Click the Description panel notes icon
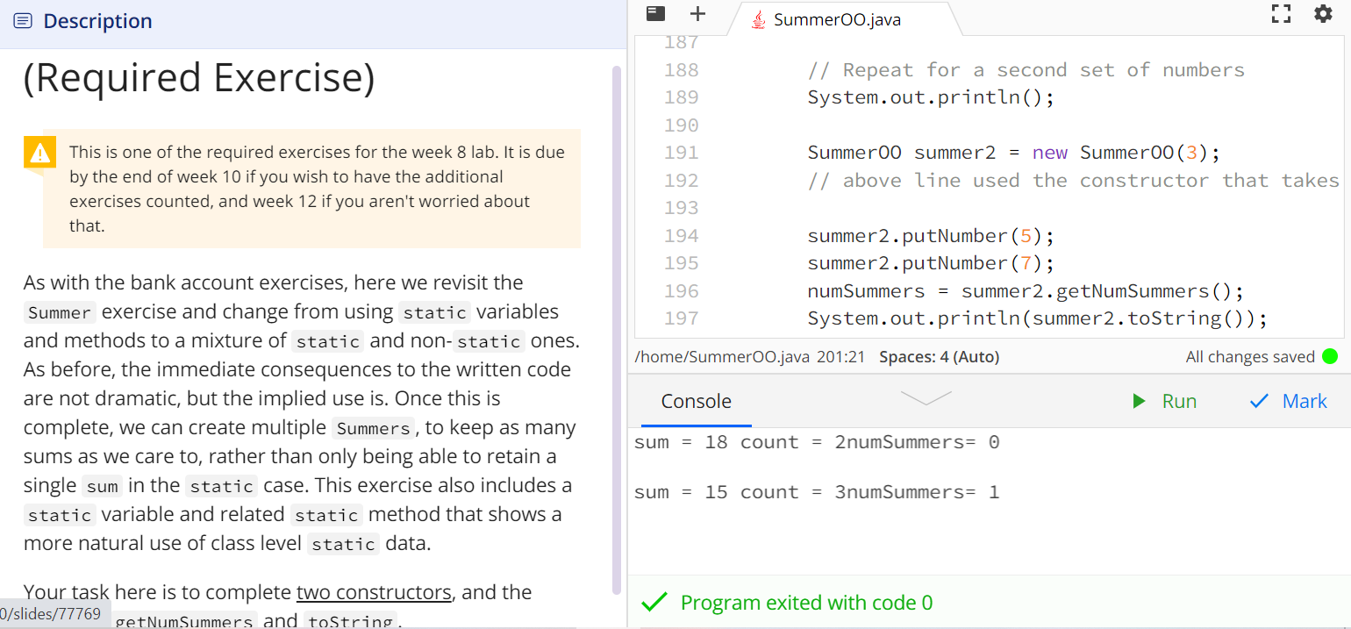Image resolution: width=1351 pixels, height=629 pixels. pos(24,21)
